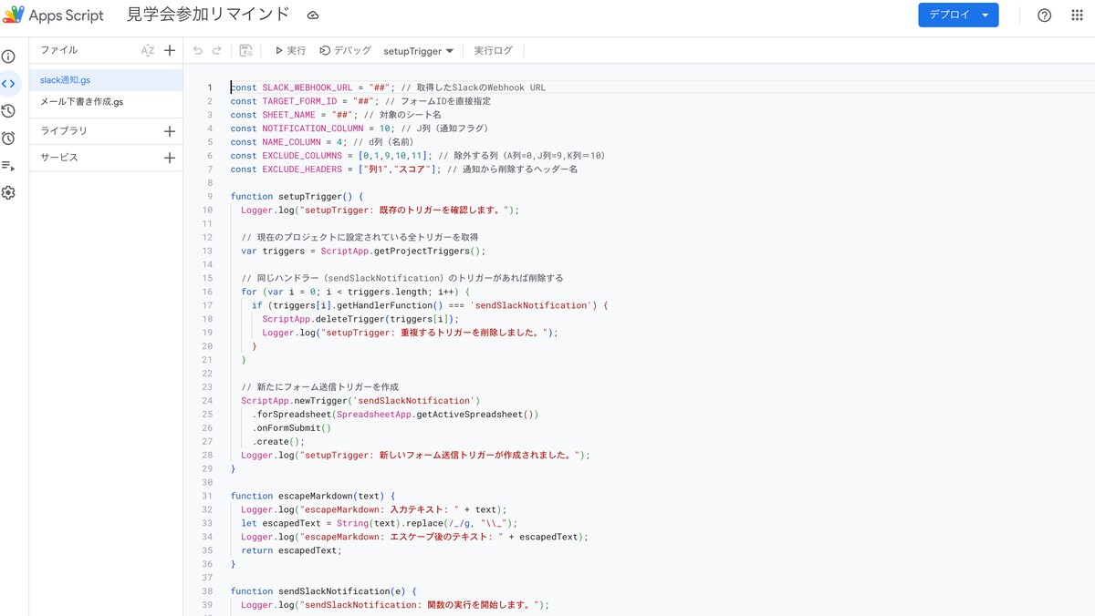This screenshot has height=616, width=1095.
Task: Click the サービス section label
Action: coord(59,158)
